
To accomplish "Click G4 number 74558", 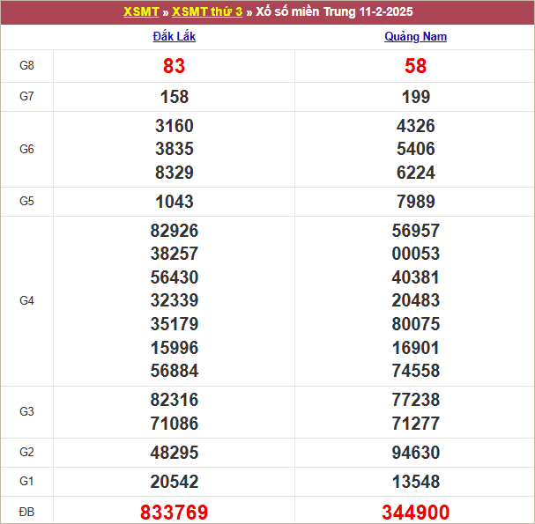I will [x=416, y=371].
